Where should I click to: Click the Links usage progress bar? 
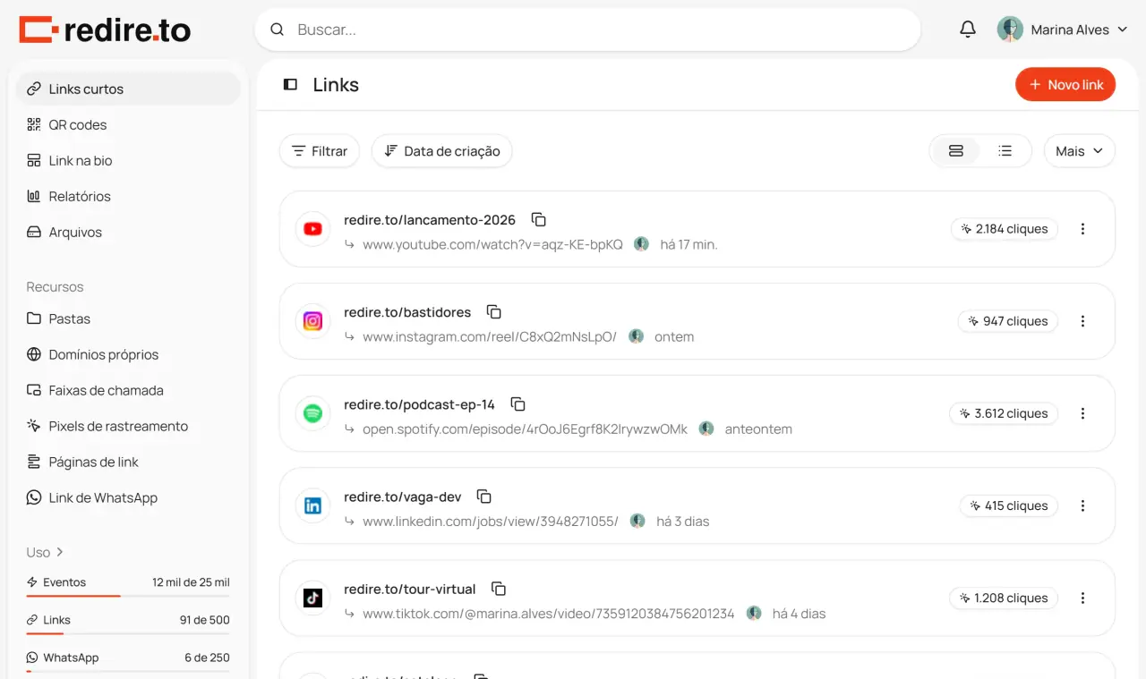(x=128, y=633)
